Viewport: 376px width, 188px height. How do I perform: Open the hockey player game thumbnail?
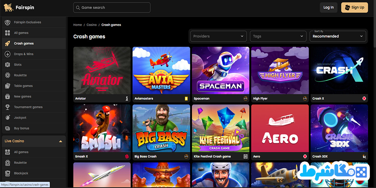click(221, 175)
